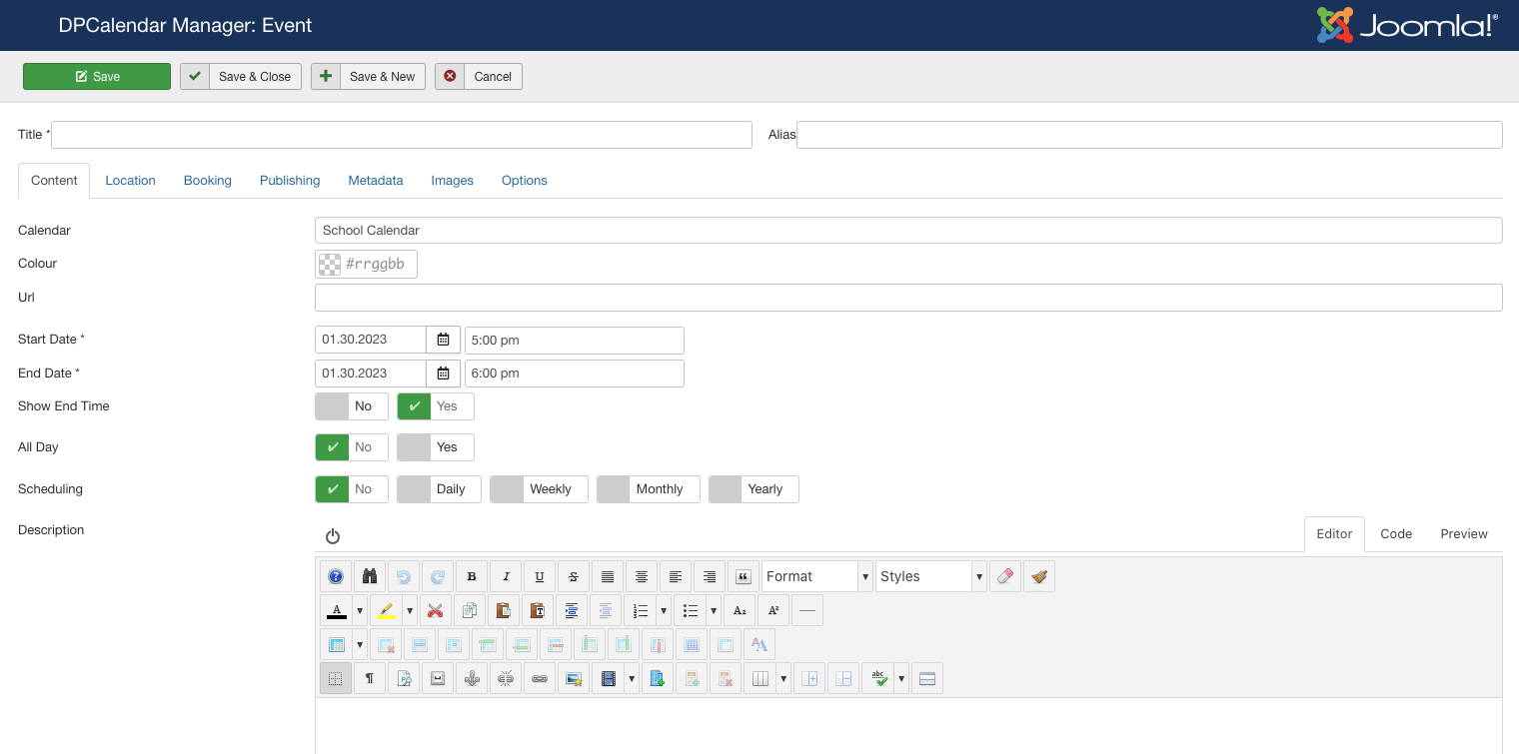Apply Strikethrough formatting

(x=574, y=576)
